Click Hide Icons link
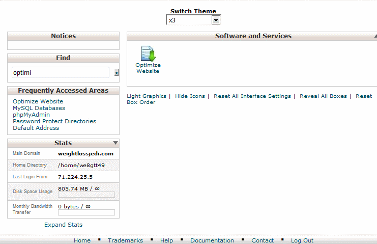Screen dimensions: 377x244 coord(190,96)
